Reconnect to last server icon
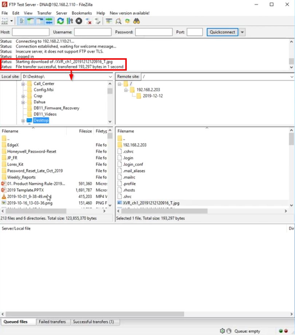Viewport: 295px width, 335px height. coord(98,21)
